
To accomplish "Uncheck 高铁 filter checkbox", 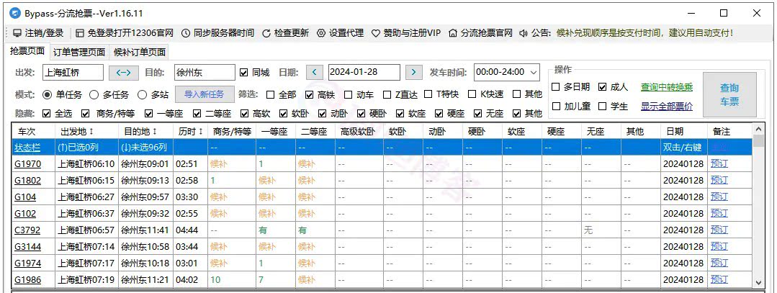I will point(309,95).
